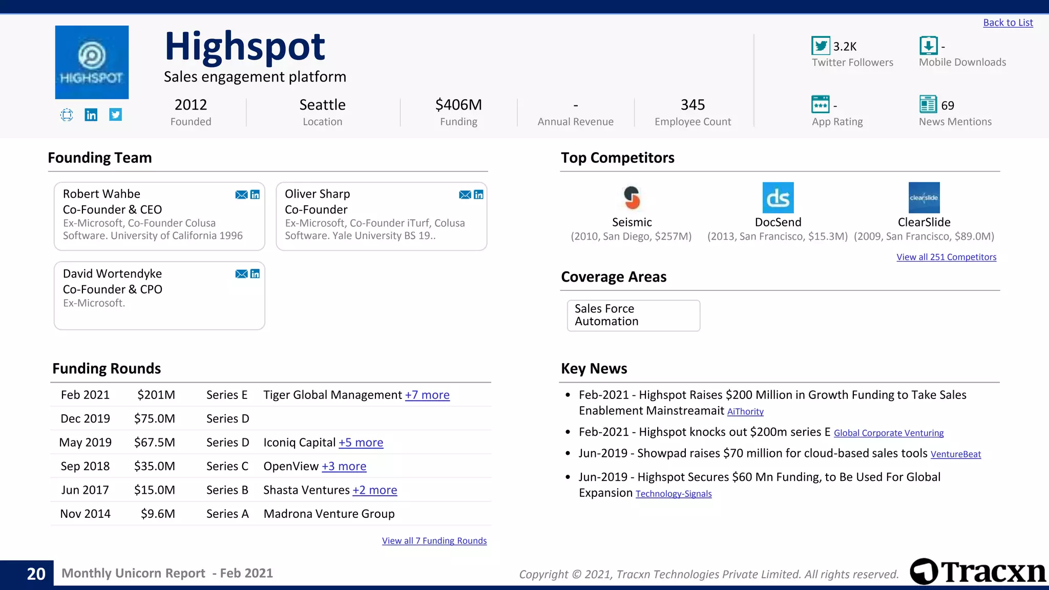Click Oliver Sharp name in founder card

[x=317, y=194]
